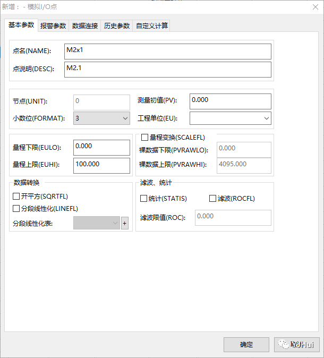The image size is (324, 358).
Task: Open the 工程单位(EU) dropdown
Action: point(231,118)
